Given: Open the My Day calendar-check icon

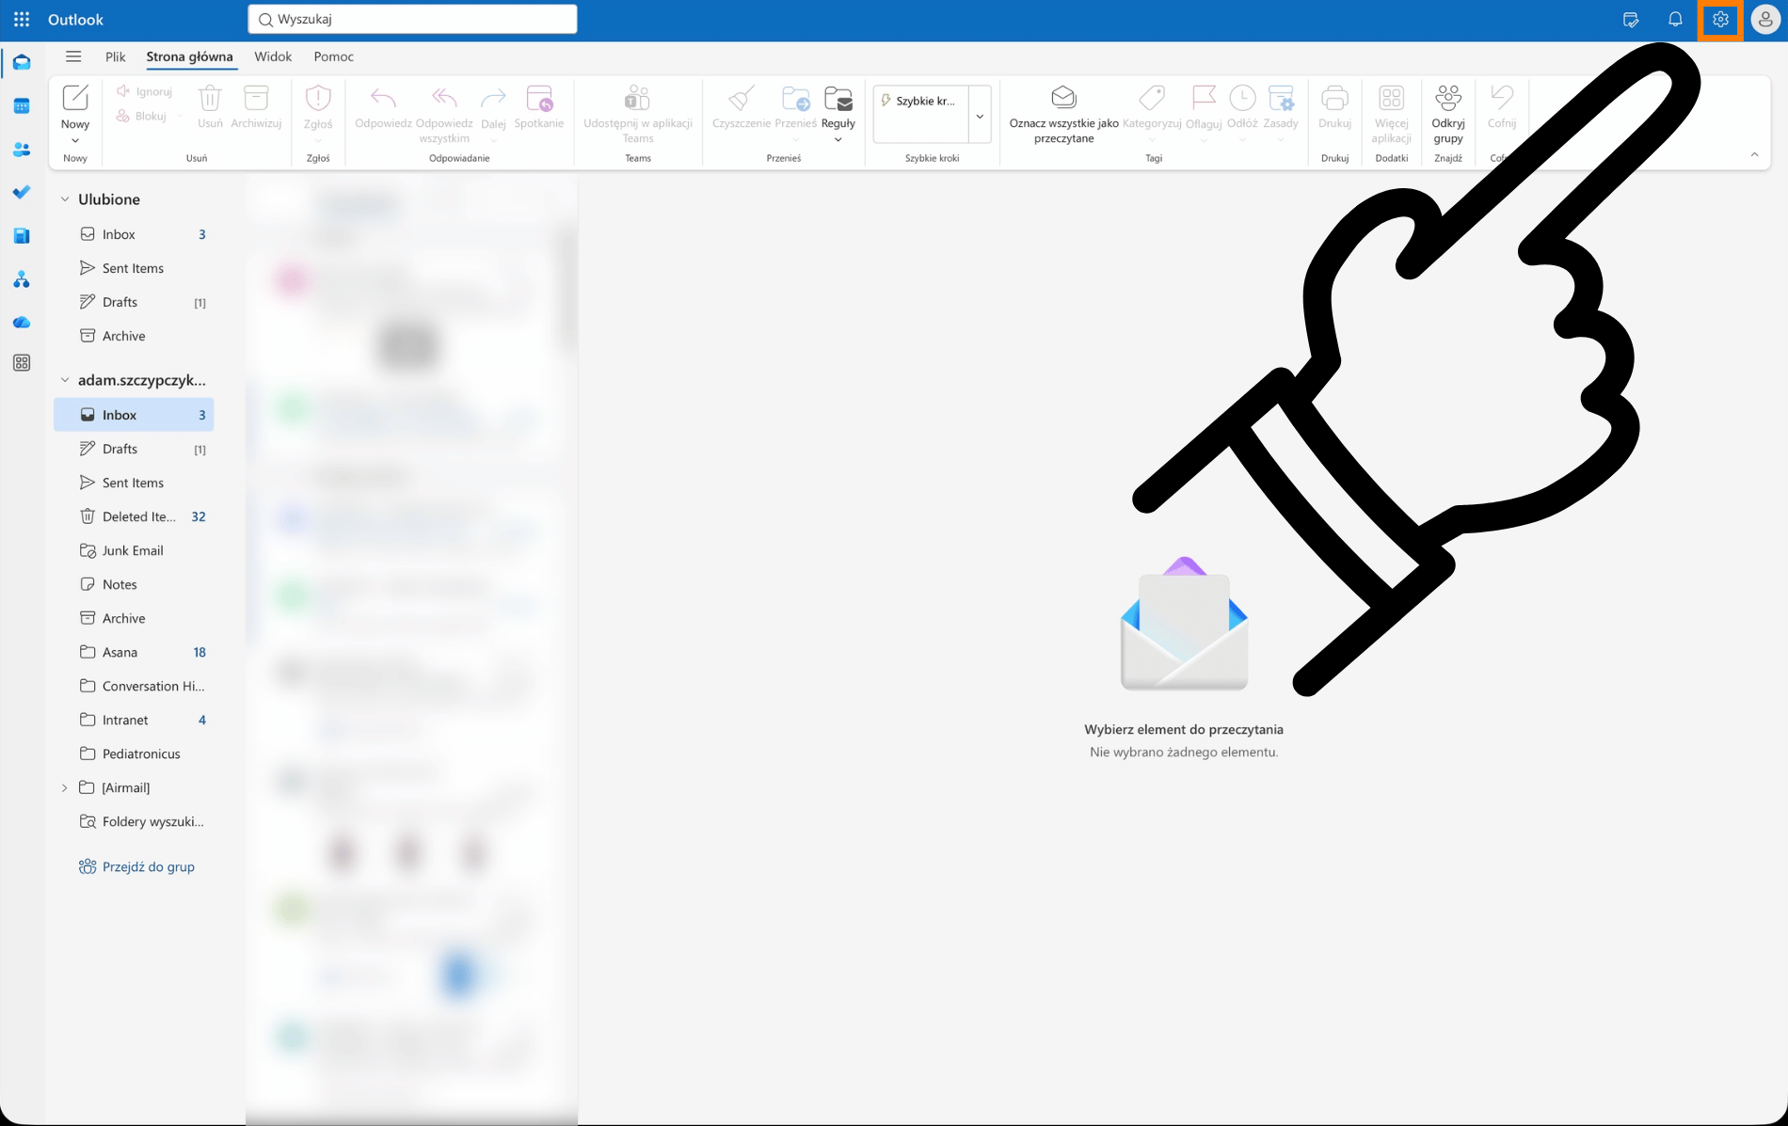Looking at the screenshot, I should 1631,20.
